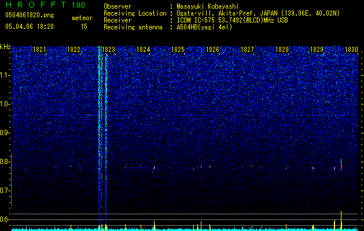The image size is (364, 231).
Task: Click the Observer label
Action: 117,6
